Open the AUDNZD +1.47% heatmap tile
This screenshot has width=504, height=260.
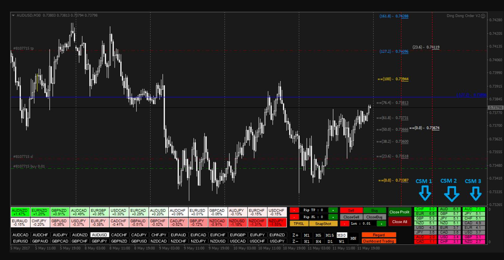[20, 212]
